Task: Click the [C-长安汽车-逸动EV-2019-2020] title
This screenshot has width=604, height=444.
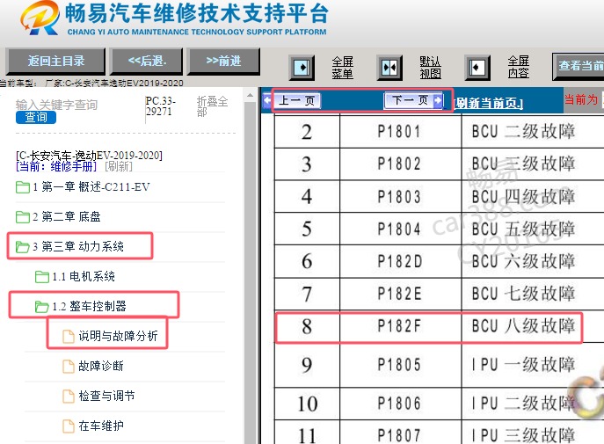Action: tap(89, 156)
